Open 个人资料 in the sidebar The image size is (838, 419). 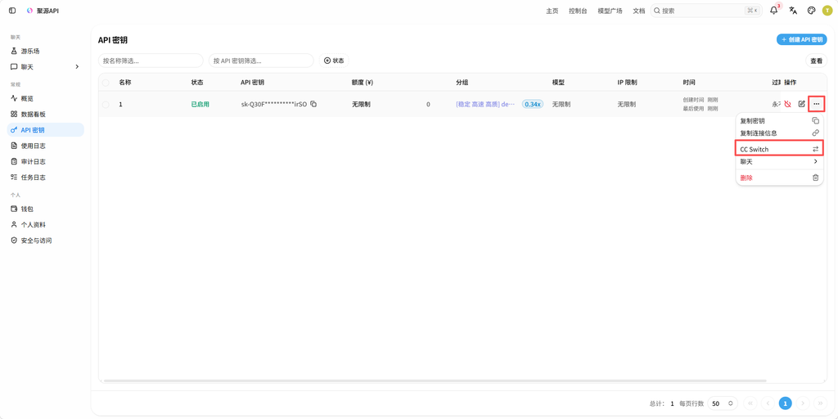pyautogui.click(x=46, y=225)
